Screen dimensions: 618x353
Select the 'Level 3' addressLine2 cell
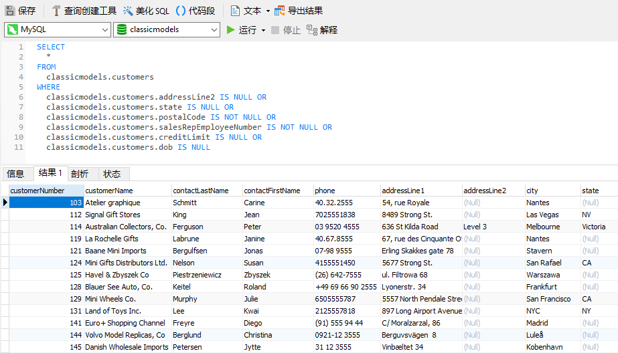click(493, 227)
